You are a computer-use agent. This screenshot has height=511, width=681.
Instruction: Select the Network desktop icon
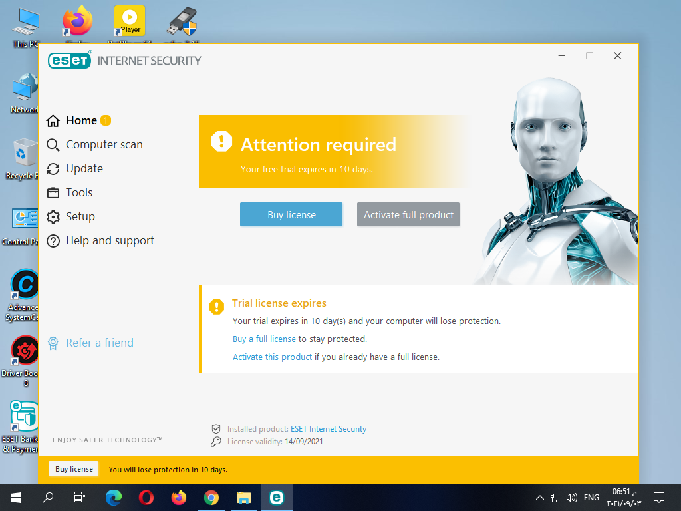click(x=25, y=93)
